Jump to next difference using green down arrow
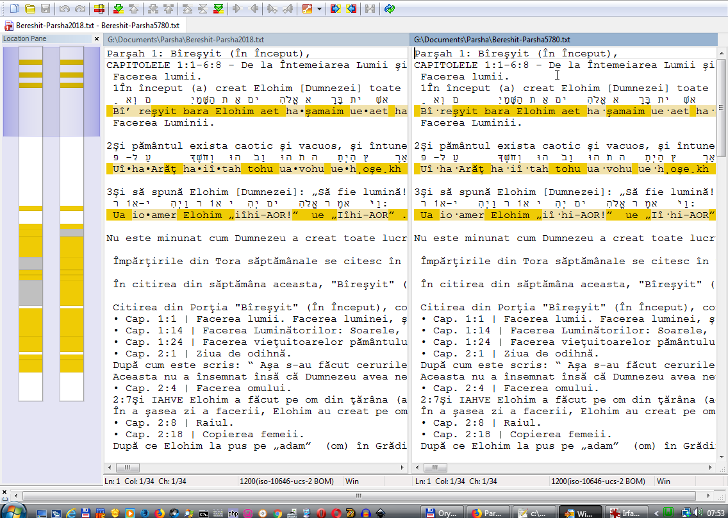 [118, 8]
